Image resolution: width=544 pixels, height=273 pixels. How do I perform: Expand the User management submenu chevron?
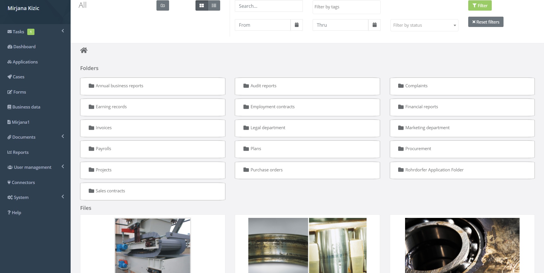pos(63,166)
